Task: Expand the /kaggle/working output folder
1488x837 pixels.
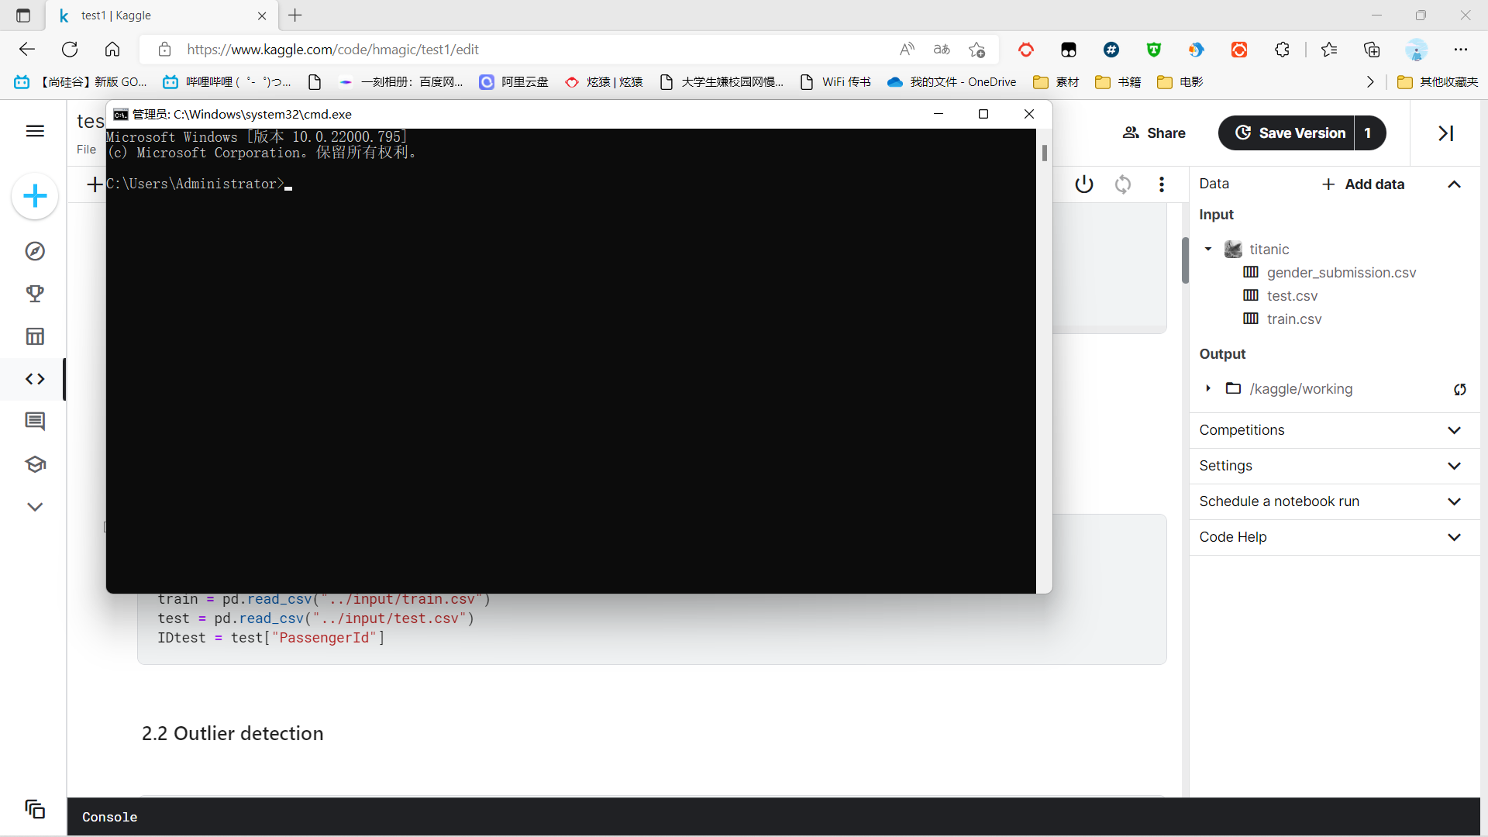Action: (x=1208, y=388)
